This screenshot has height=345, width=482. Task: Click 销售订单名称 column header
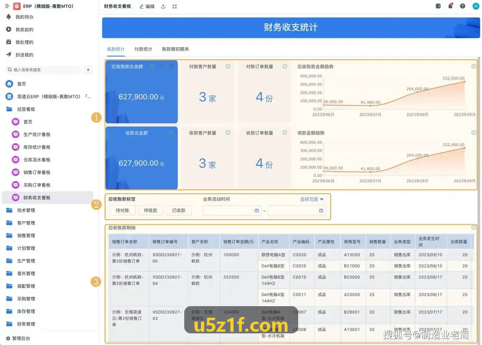click(129, 242)
